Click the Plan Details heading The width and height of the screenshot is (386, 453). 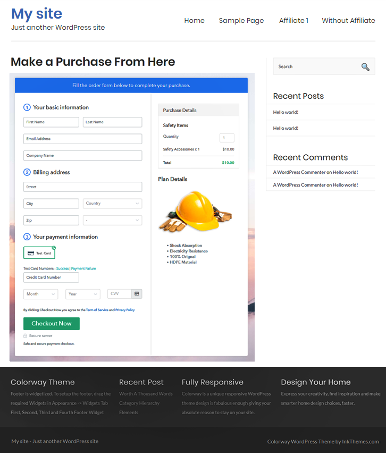[172, 179]
